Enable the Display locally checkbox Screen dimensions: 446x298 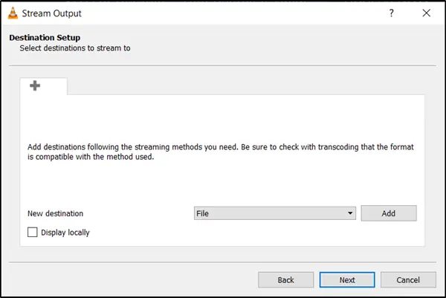32,233
